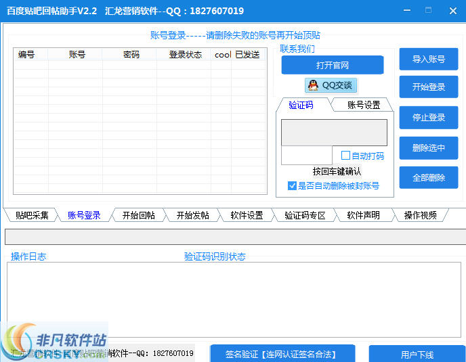Click the 签名验证 button
This screenshot has height=362, width=466.
coord(282,354)
